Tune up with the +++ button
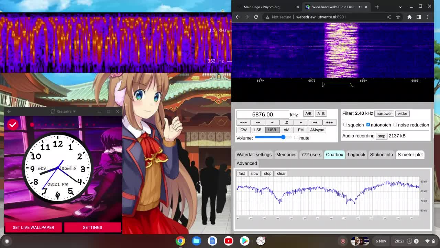The height and width of the screenshot is (248, 440). [329, 122]
